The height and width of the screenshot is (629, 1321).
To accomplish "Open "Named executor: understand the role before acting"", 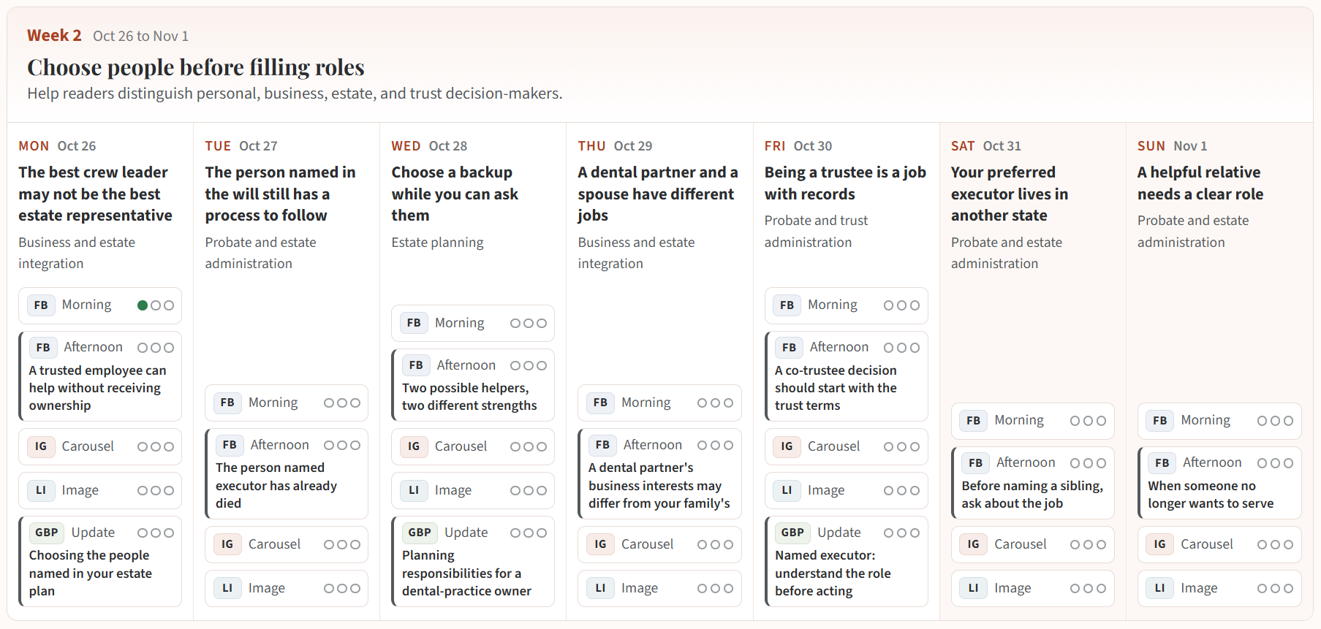I will [x=833, y=573].
